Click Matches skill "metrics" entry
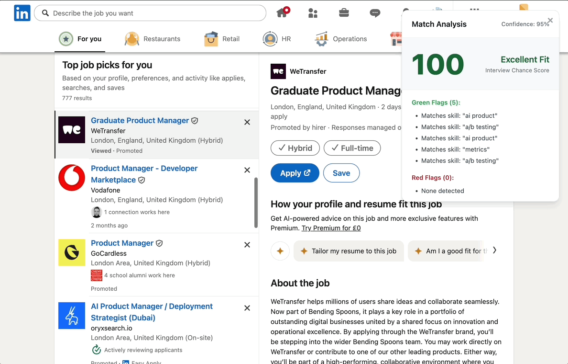This screenshot has height=364, width=568. 455,149
